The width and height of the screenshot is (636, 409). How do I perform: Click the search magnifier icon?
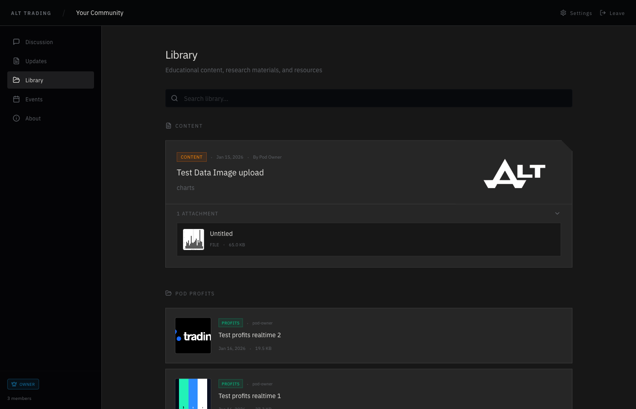[x=174, y=98]
